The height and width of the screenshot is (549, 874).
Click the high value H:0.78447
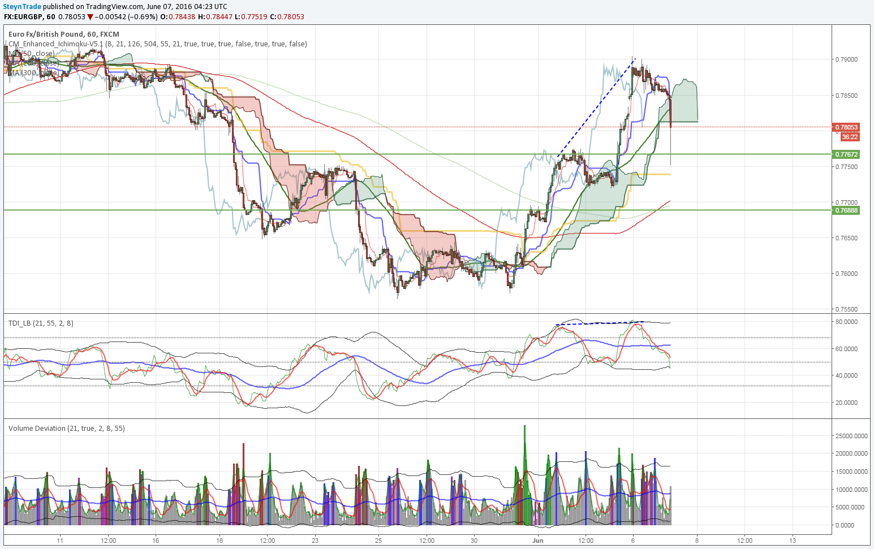pyautogui.click(x=215, y=16)
